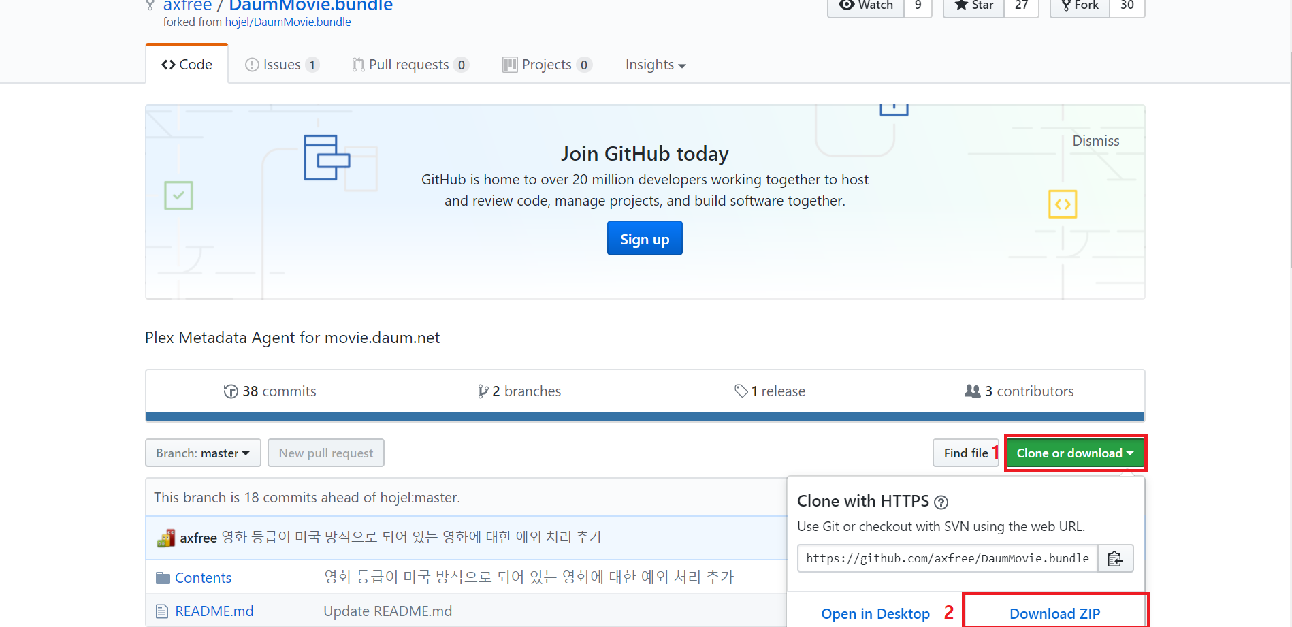Click the Contents folder icon
Viewport: 1292px width, 627px height.
pyautogui.click(x=163, y=578)
